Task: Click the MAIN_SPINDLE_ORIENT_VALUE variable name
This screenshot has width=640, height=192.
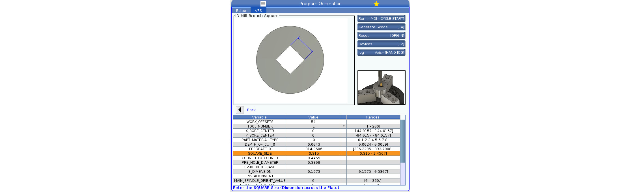Action: tap(260, 181)
